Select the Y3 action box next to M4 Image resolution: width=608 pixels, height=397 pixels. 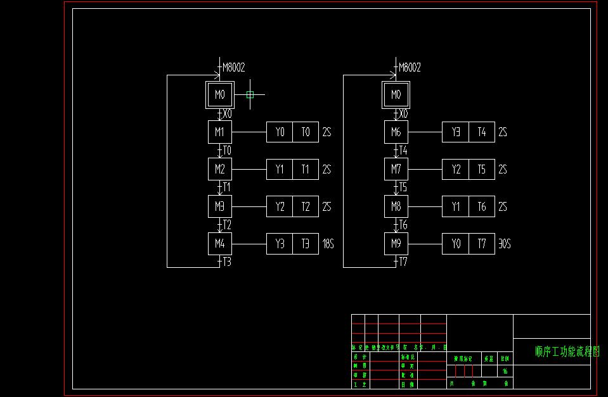pos(280,244)
